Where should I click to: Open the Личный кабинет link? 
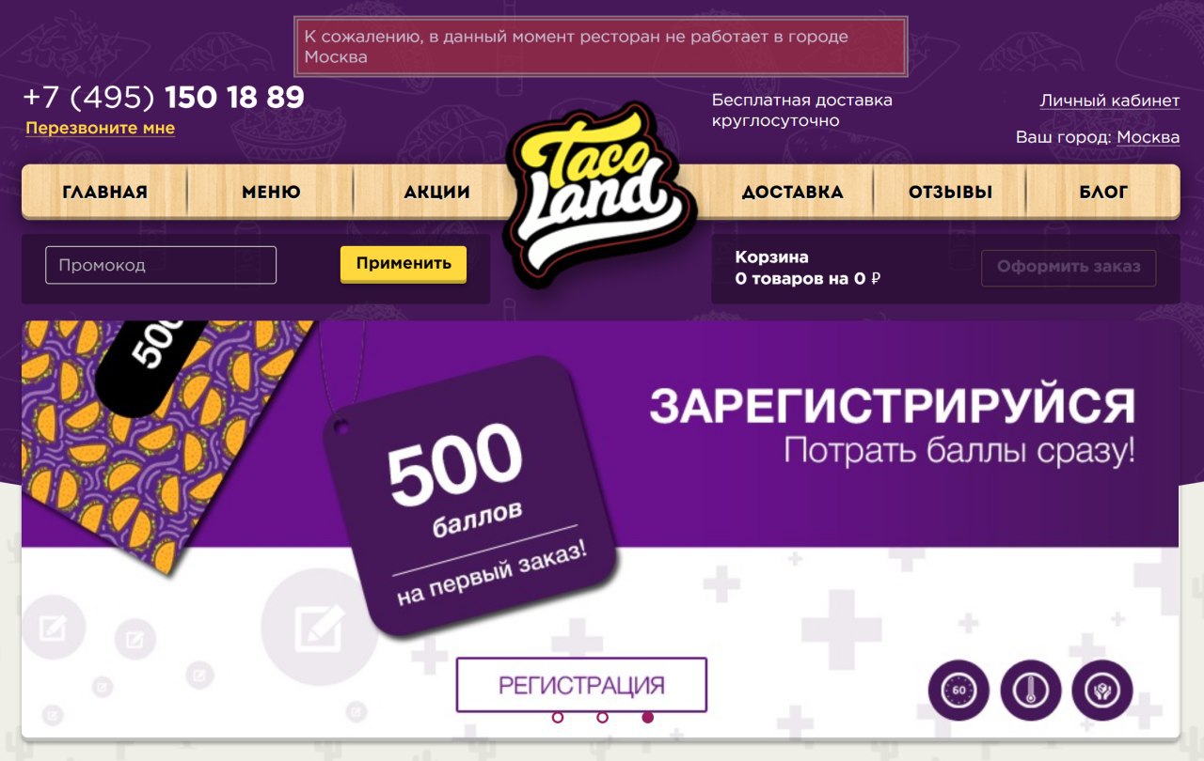coord(1109,101)
